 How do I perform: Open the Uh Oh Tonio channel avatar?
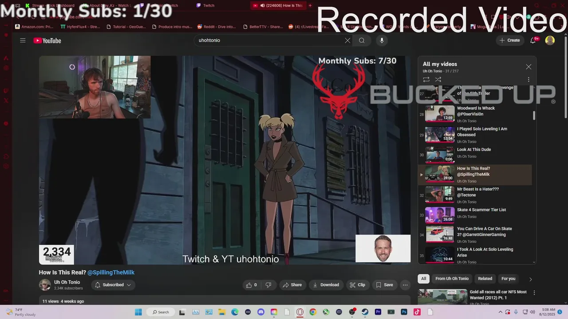[x=45, y=285]
